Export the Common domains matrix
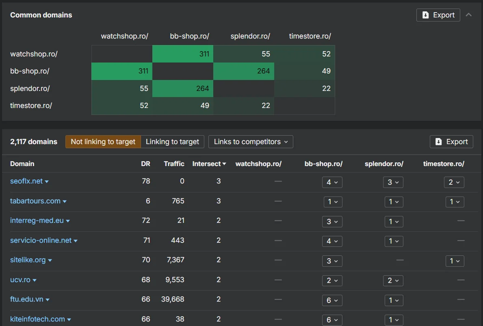Viewport: 483px width, 326px height. pyautogui.click(x=438, y=15)
